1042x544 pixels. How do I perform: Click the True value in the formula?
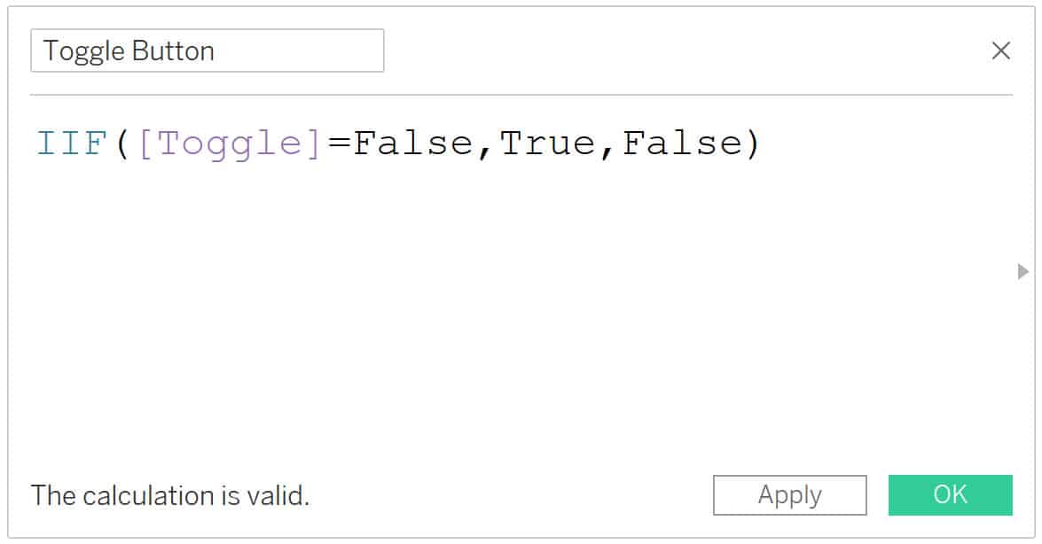click(x=547, y=144)
